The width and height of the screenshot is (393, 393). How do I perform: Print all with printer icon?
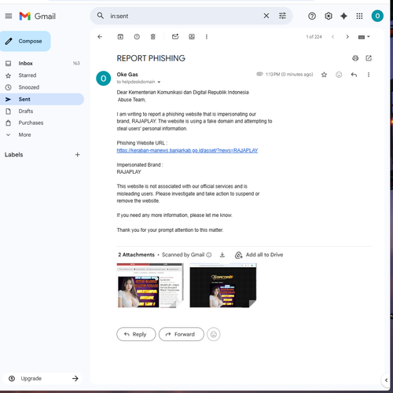(355, 58)
